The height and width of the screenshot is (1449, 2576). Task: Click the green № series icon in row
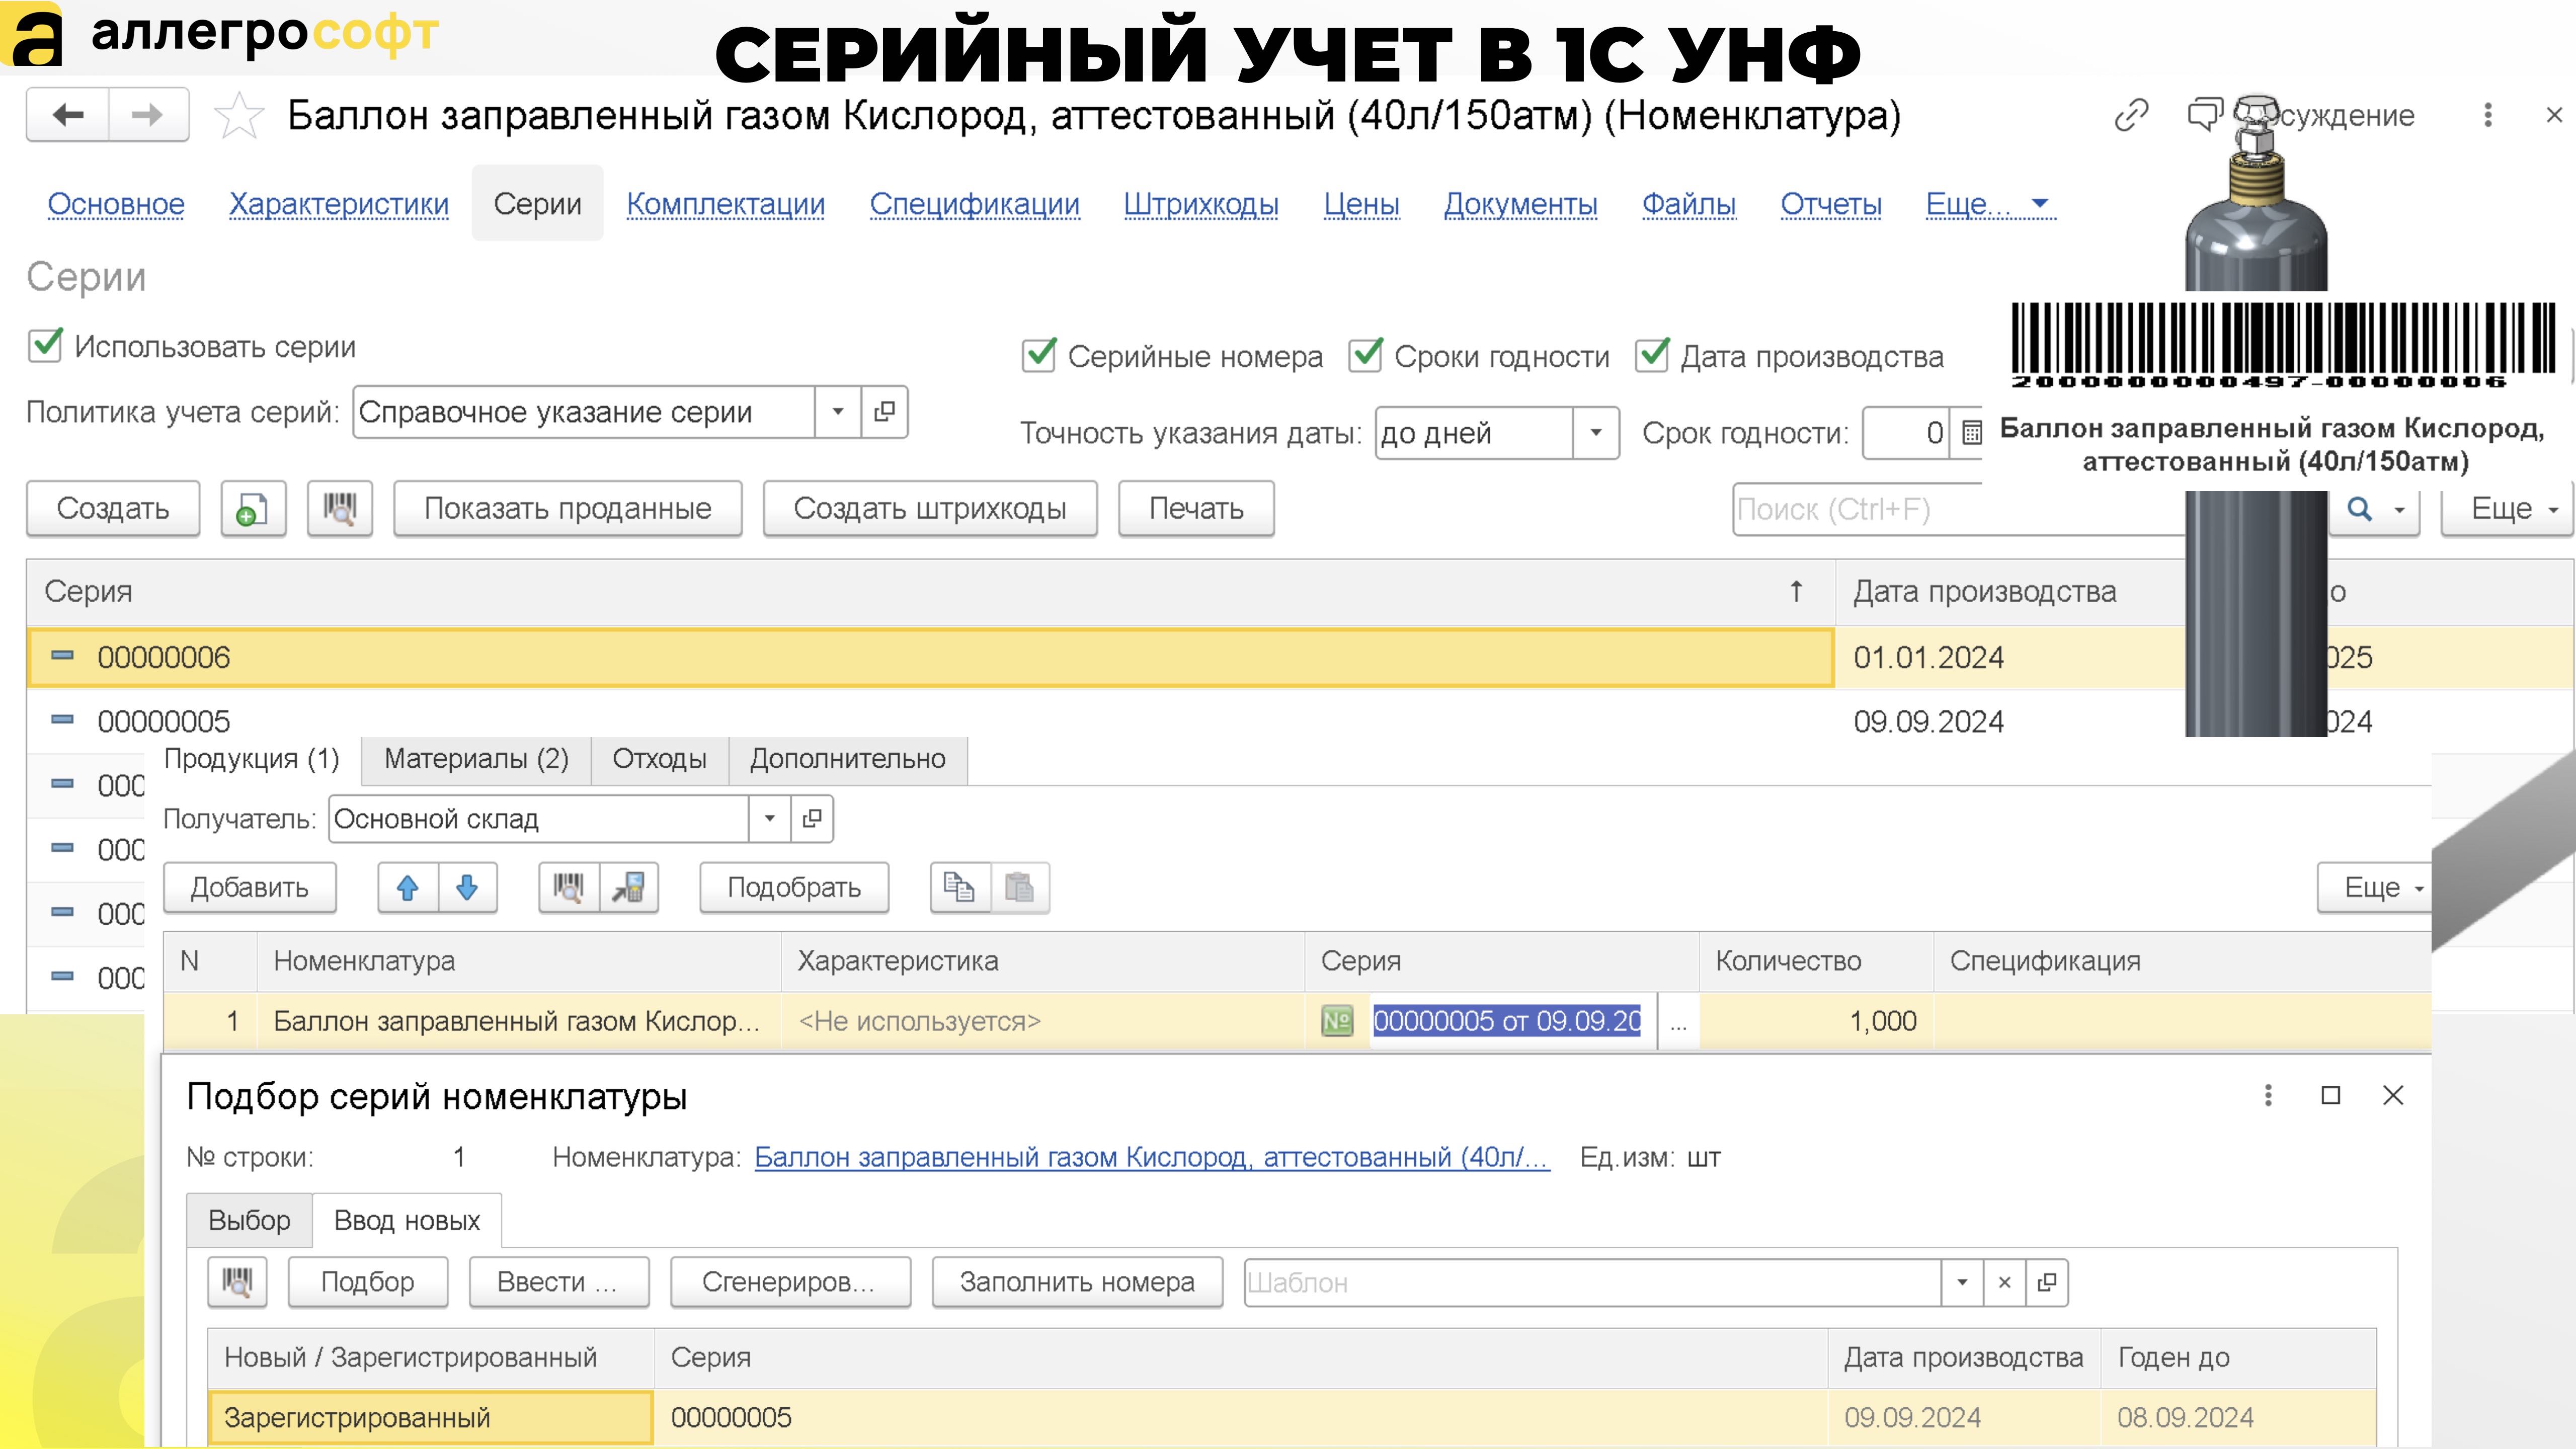(x=1337, y=1021)
